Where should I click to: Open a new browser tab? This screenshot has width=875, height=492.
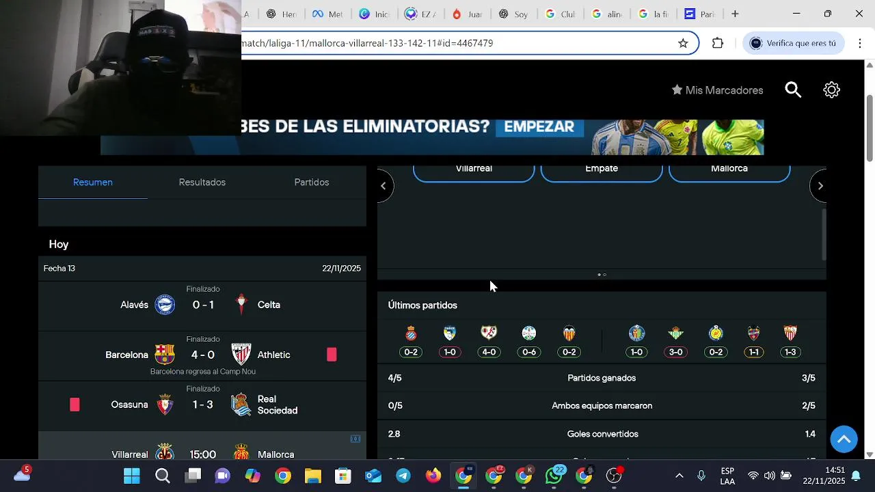(735, 14)
